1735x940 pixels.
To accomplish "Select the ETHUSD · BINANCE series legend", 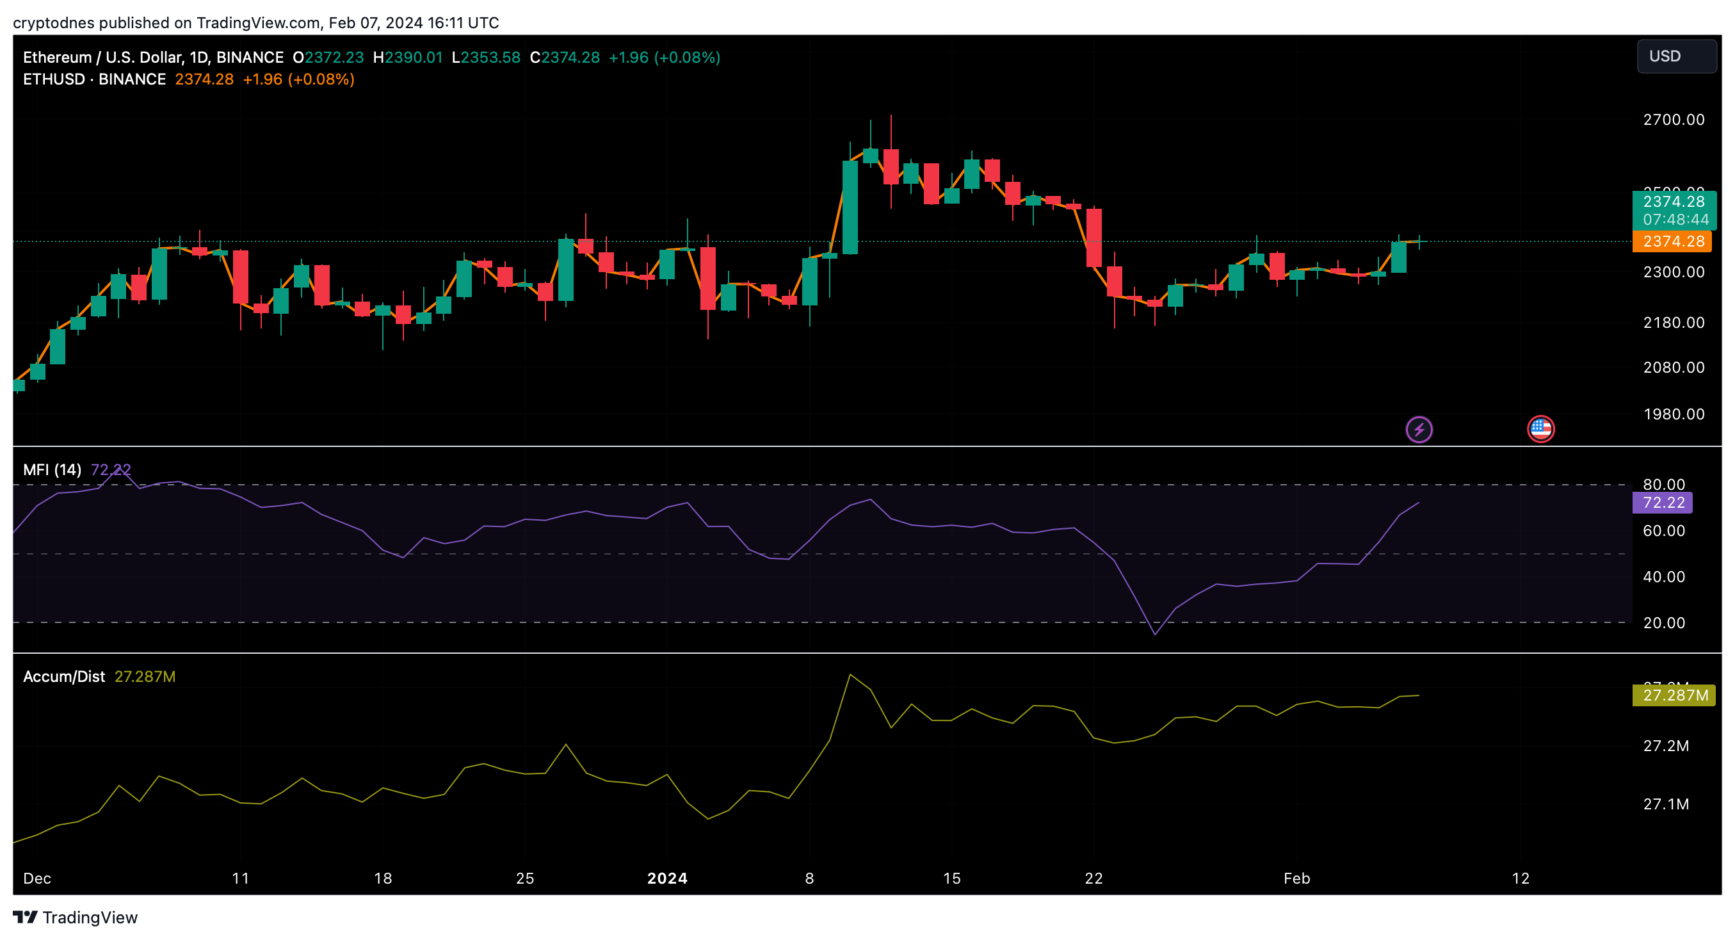I will (94, 79).
